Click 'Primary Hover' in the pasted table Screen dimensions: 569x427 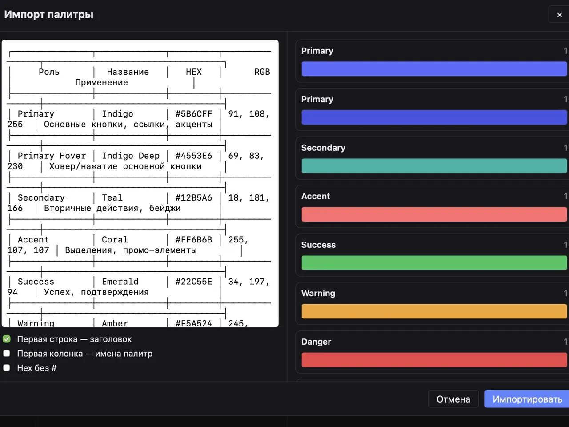click(52, 156)
